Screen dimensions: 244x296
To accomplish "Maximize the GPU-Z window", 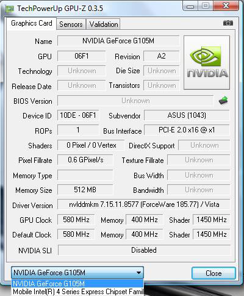I will tap(206, 5).
